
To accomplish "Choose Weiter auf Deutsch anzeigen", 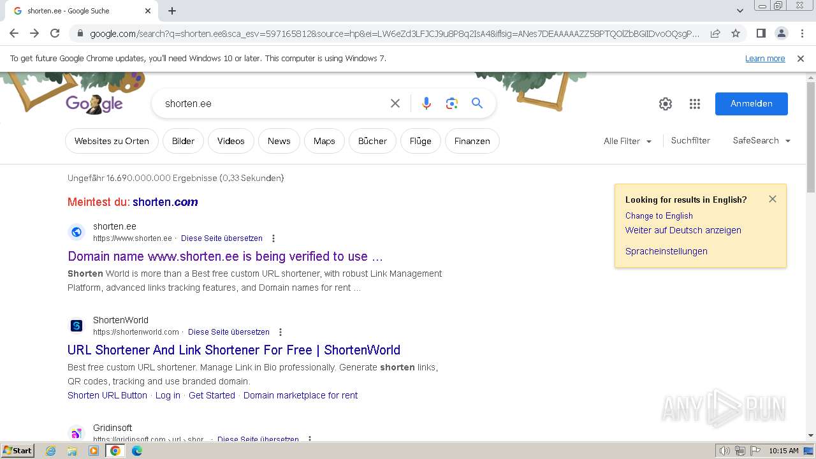I will [683, 230].
